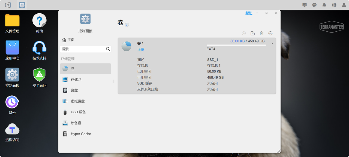Click the SSD 缓存 未启用 value
Screen dimensions: 349x157
212,83
